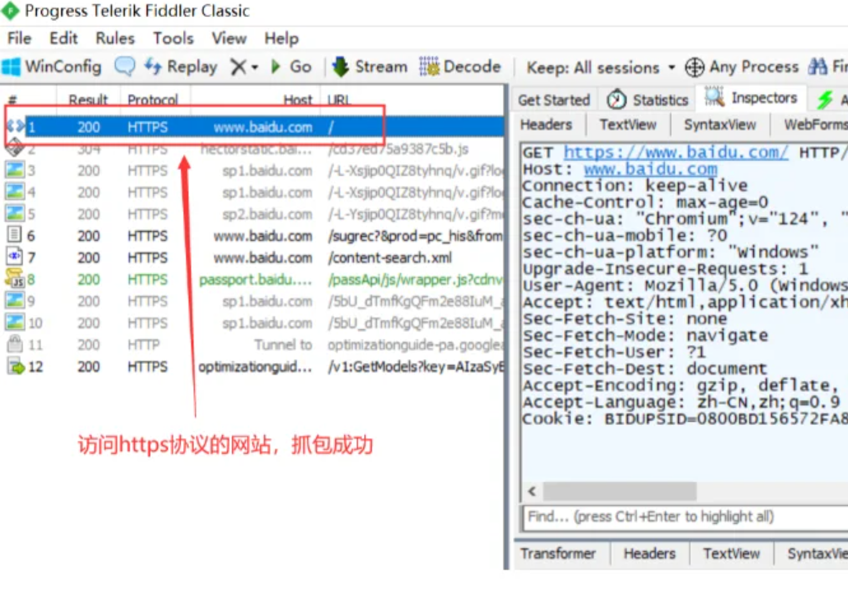Open Keep: All sessions dropdown
Screen dimensions: 848x597
pos(601,67)
